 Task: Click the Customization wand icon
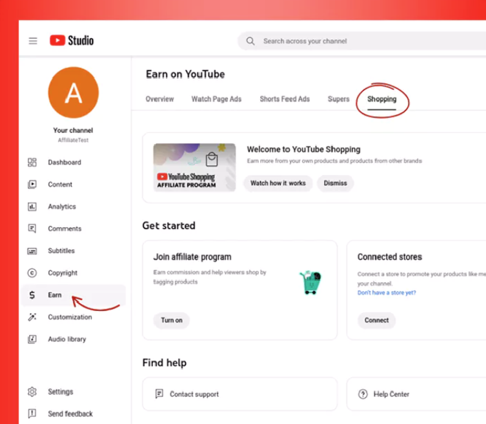(32, 317)
